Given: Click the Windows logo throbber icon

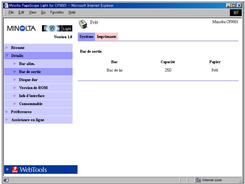Looking at the screenshot, I should (236, 12).
